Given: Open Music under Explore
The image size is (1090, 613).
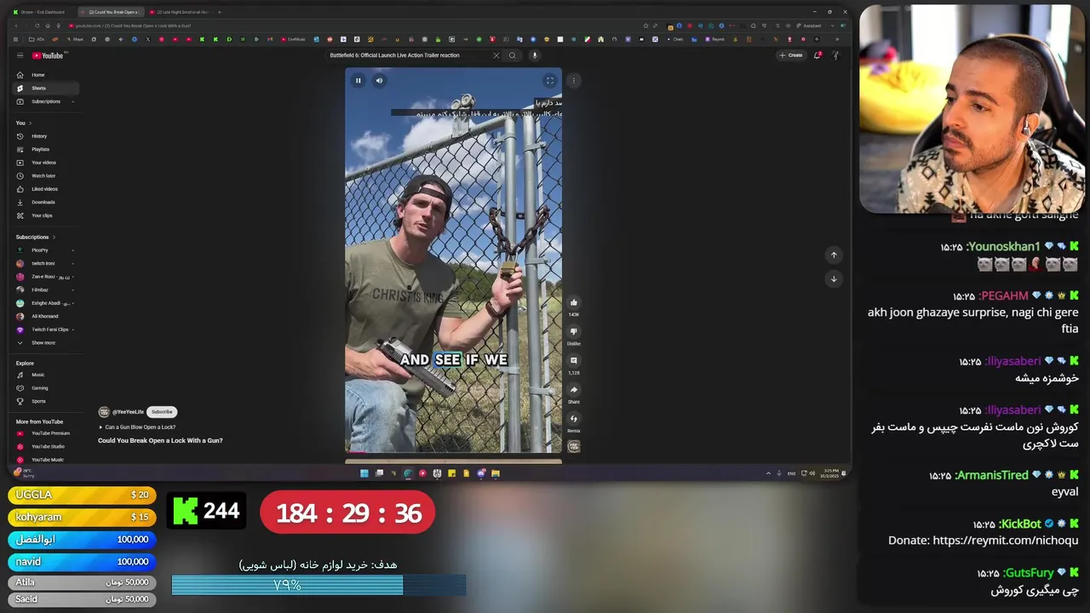Looking at the screenshot, I should [47, 375].
